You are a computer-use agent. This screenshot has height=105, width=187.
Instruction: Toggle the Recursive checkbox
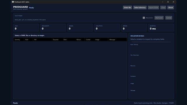144,18
